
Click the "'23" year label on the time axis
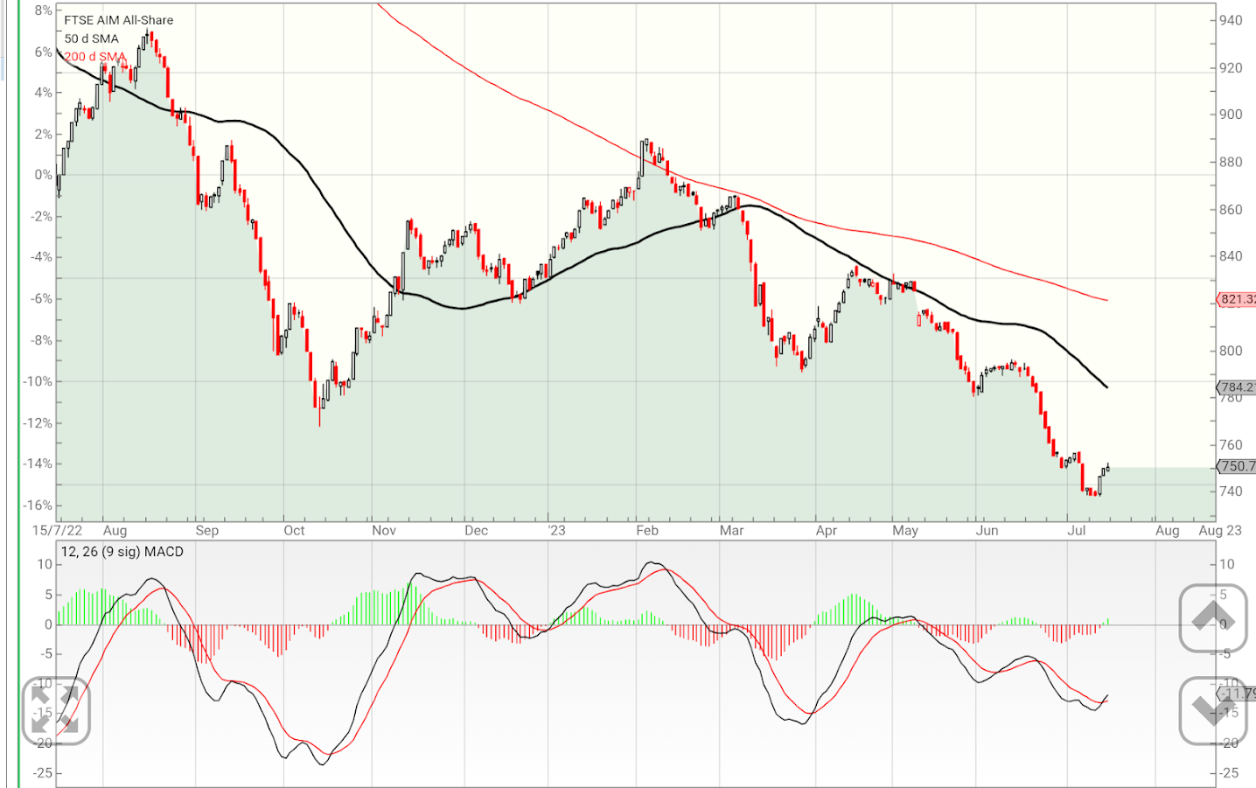(x=557, y=530)
